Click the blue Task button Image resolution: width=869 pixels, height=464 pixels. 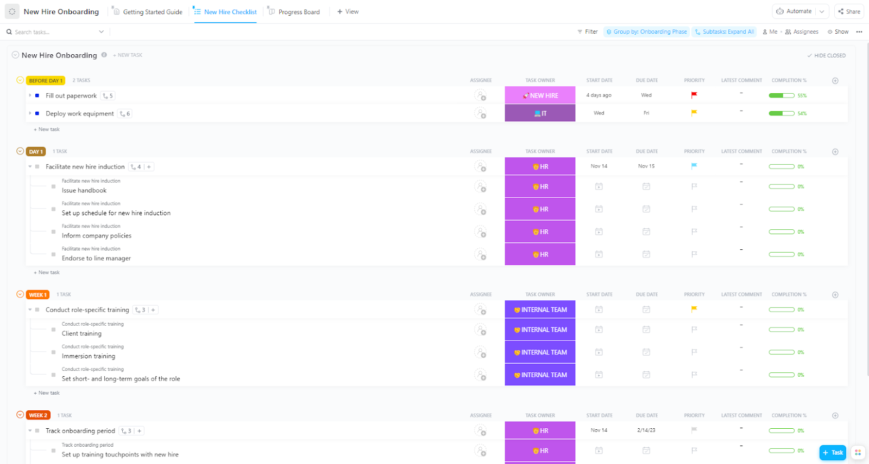[833, 453]
